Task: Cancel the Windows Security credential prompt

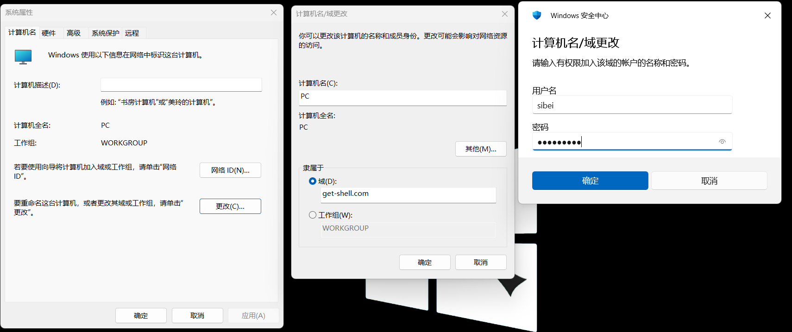Action: pyautogui.click(x=709, y=181)
